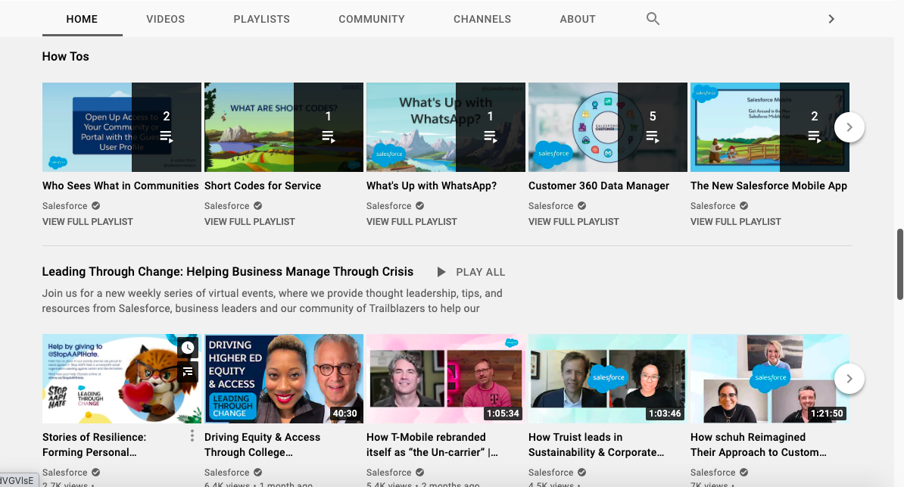Play the T-Mobile rebrand video thumbnail
Viewport: 904px width, 487px height.
tap(446, 379)
